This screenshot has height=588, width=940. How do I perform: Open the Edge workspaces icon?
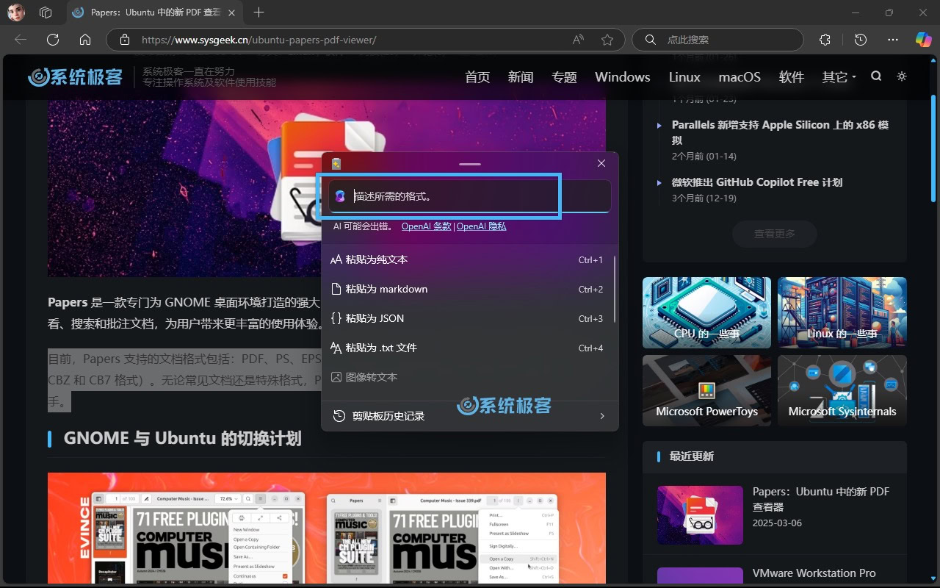click(x=46, y=12)
